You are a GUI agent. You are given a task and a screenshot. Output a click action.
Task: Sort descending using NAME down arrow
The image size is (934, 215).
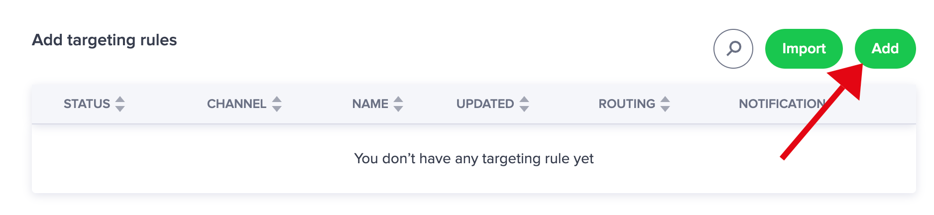tap(398, 108)
